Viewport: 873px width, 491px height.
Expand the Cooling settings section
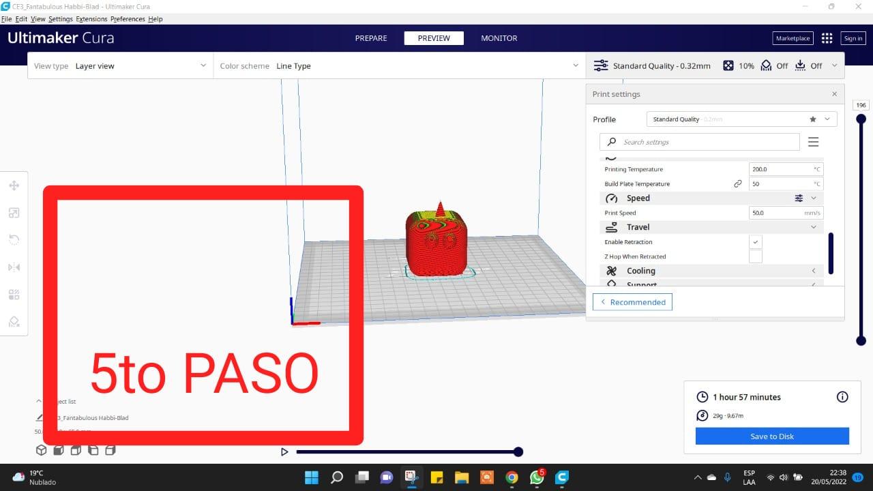click(x=814, y=271)
